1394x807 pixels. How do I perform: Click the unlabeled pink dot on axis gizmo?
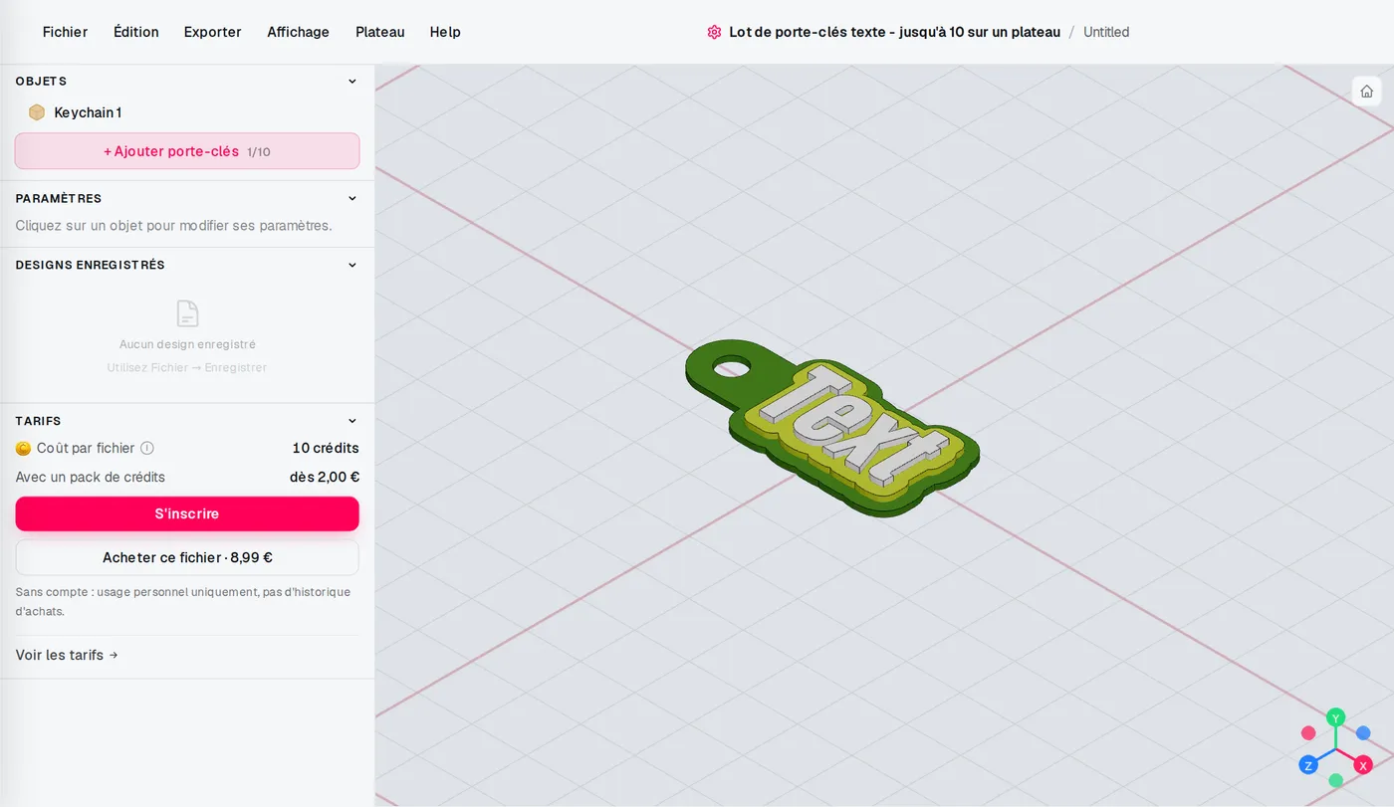[x=1308, y=733]
